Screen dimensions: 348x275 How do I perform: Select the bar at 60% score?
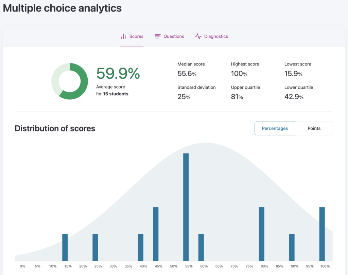(x=201, y=247)
